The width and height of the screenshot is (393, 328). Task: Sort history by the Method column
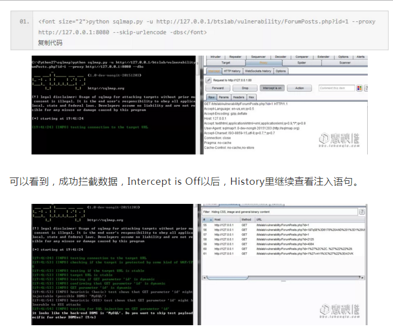(x=247, y=220)
